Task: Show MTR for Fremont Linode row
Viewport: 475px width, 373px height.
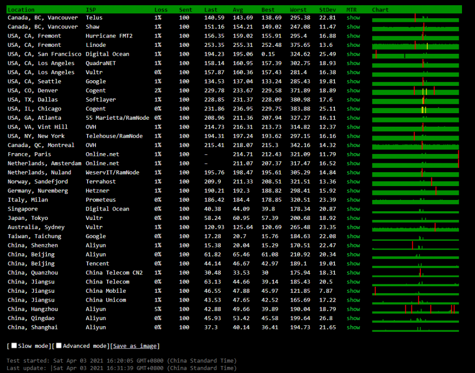Action: click(353, 45)
